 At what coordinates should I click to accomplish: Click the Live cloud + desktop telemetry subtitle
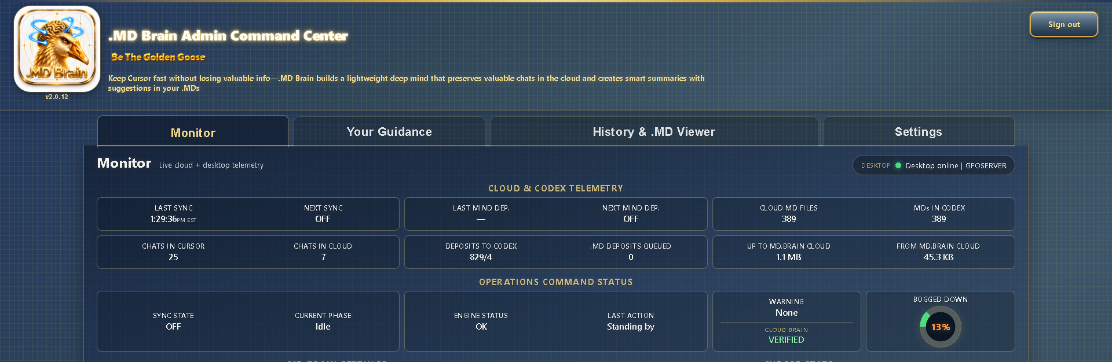click(211, 165)
